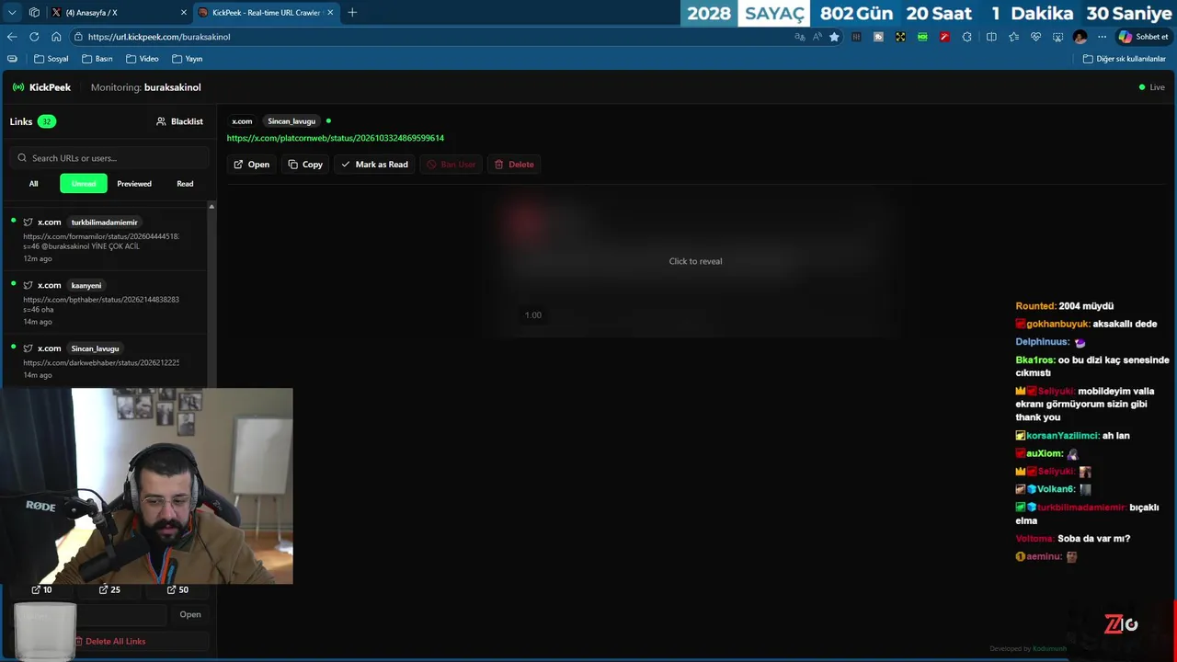Open the Basın bookmarks folder

pyautogui.click(x=97, y=59)
